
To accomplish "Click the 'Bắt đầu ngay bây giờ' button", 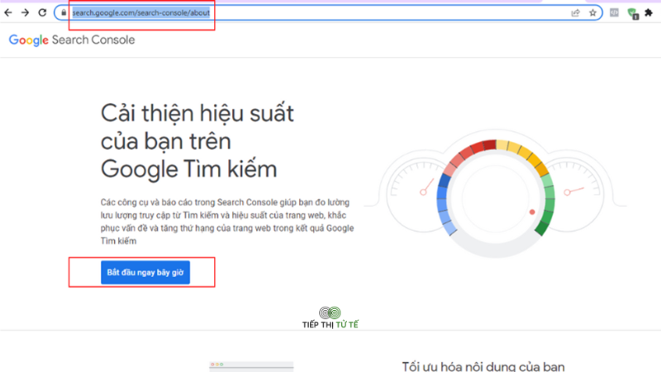I will click(145, 273).
